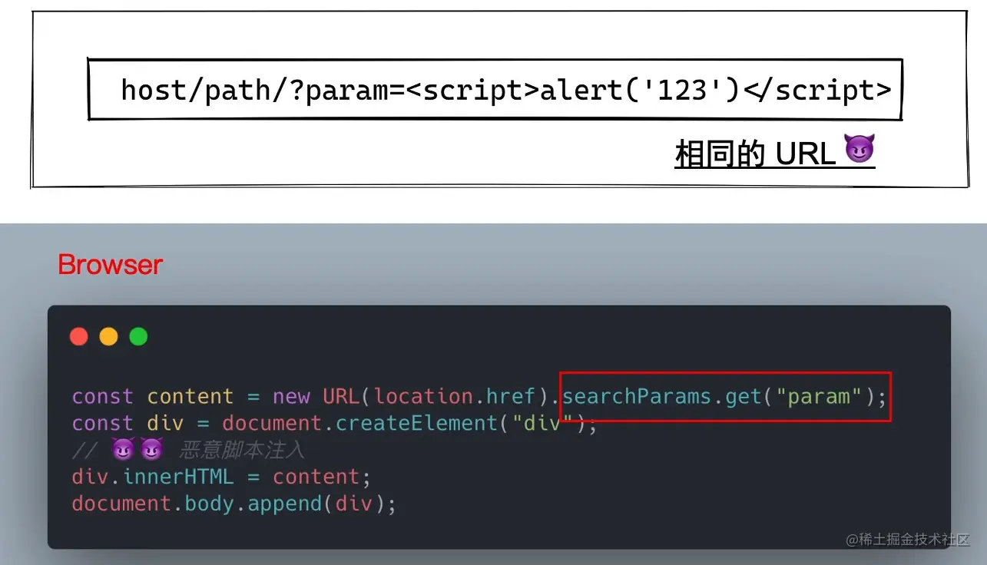Click the line "div.innerHTML = content;"
Viewport: 987px width, 565px height.
click(x=221, y=477)
